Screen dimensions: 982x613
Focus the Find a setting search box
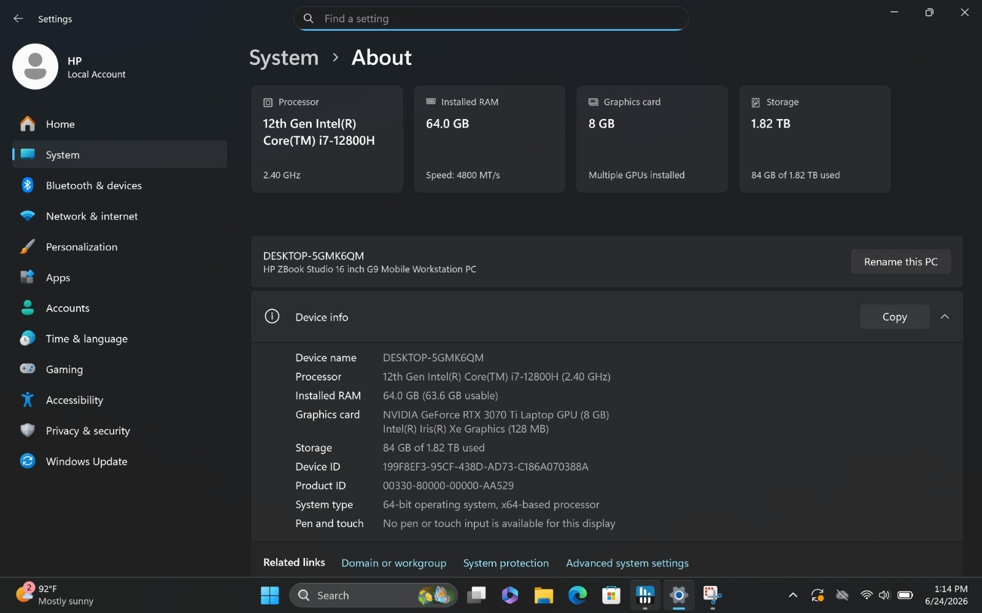click(491, 18)
